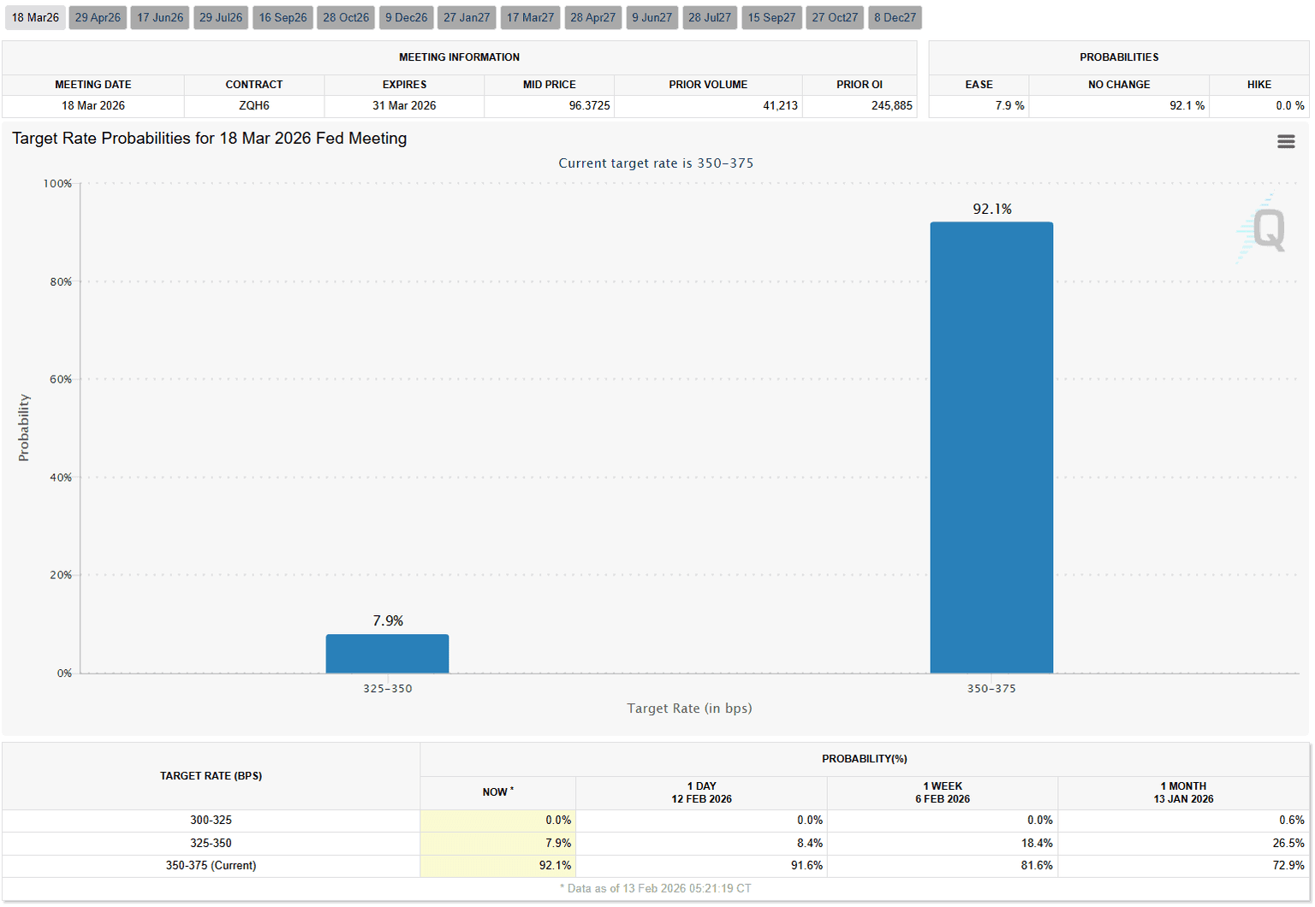
Task: Go to the 27 Oct27 tab
Action: pyautogui.click(x=835, y=18)
